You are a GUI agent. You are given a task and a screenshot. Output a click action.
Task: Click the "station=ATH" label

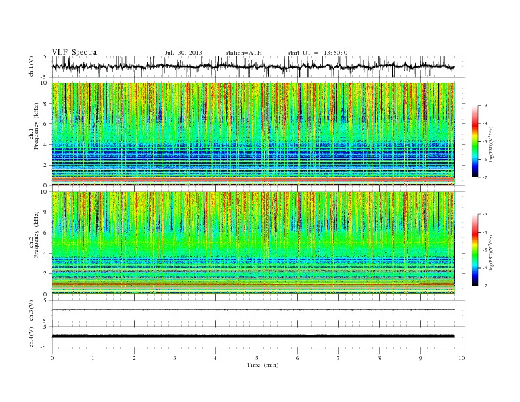244,53
